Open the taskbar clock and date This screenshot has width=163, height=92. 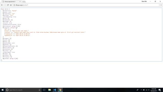[x=154, y=90]
